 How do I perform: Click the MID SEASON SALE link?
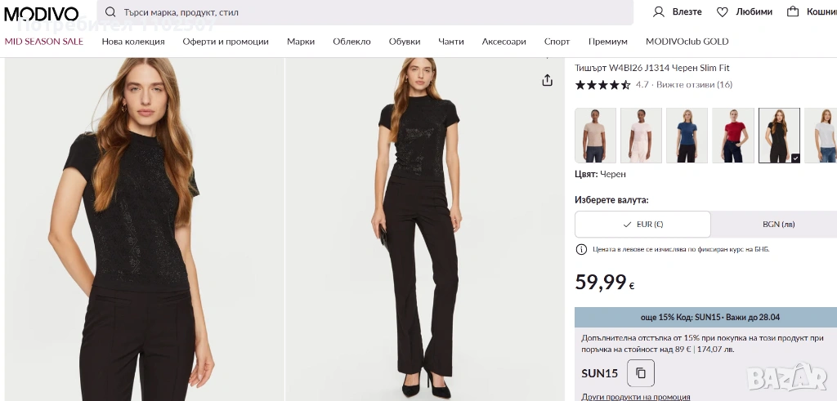44,42
